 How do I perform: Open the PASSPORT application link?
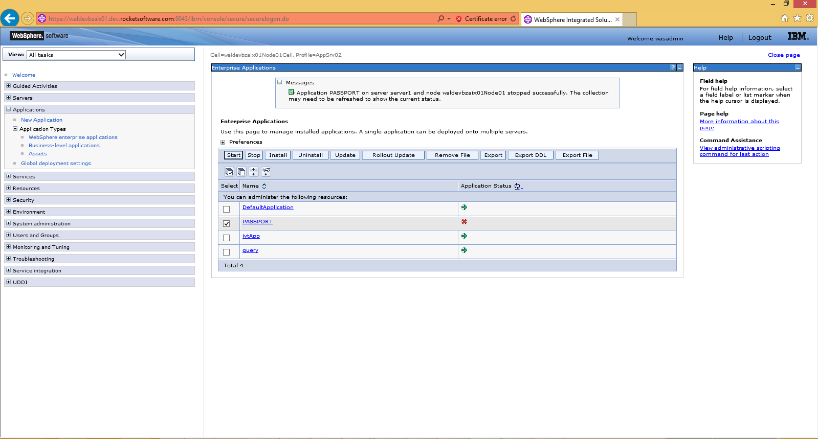[x=257, y=222]
